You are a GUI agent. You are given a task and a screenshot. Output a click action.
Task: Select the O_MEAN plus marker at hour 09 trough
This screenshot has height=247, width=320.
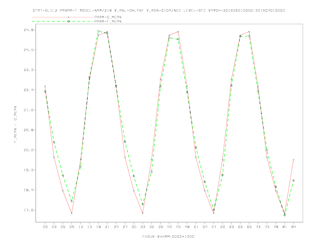[72, 213]
